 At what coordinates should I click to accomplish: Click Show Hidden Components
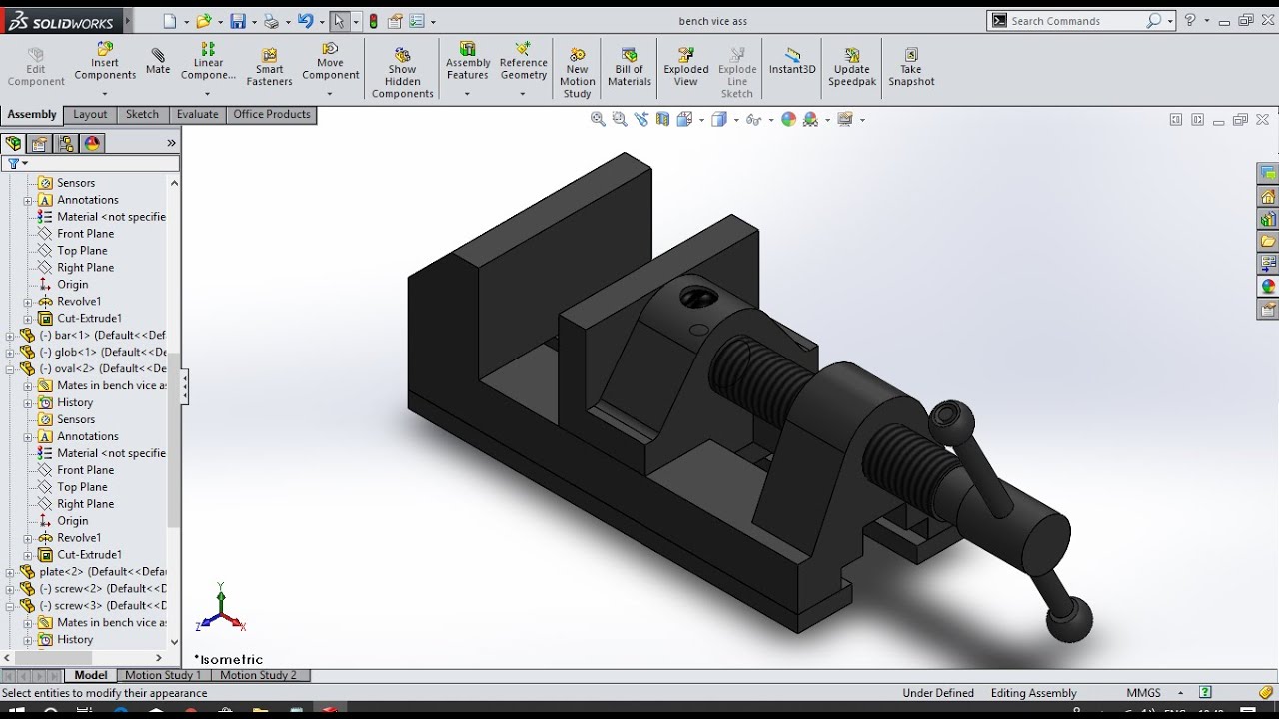click(402, 72)
